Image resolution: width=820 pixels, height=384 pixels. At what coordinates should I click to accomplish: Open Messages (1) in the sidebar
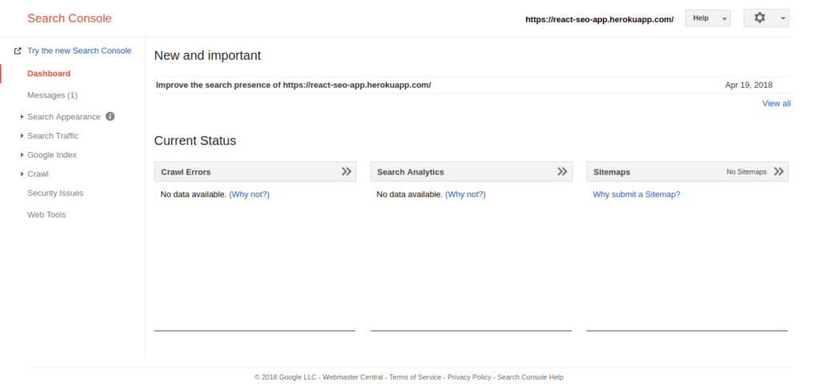(x=52, y=95)
